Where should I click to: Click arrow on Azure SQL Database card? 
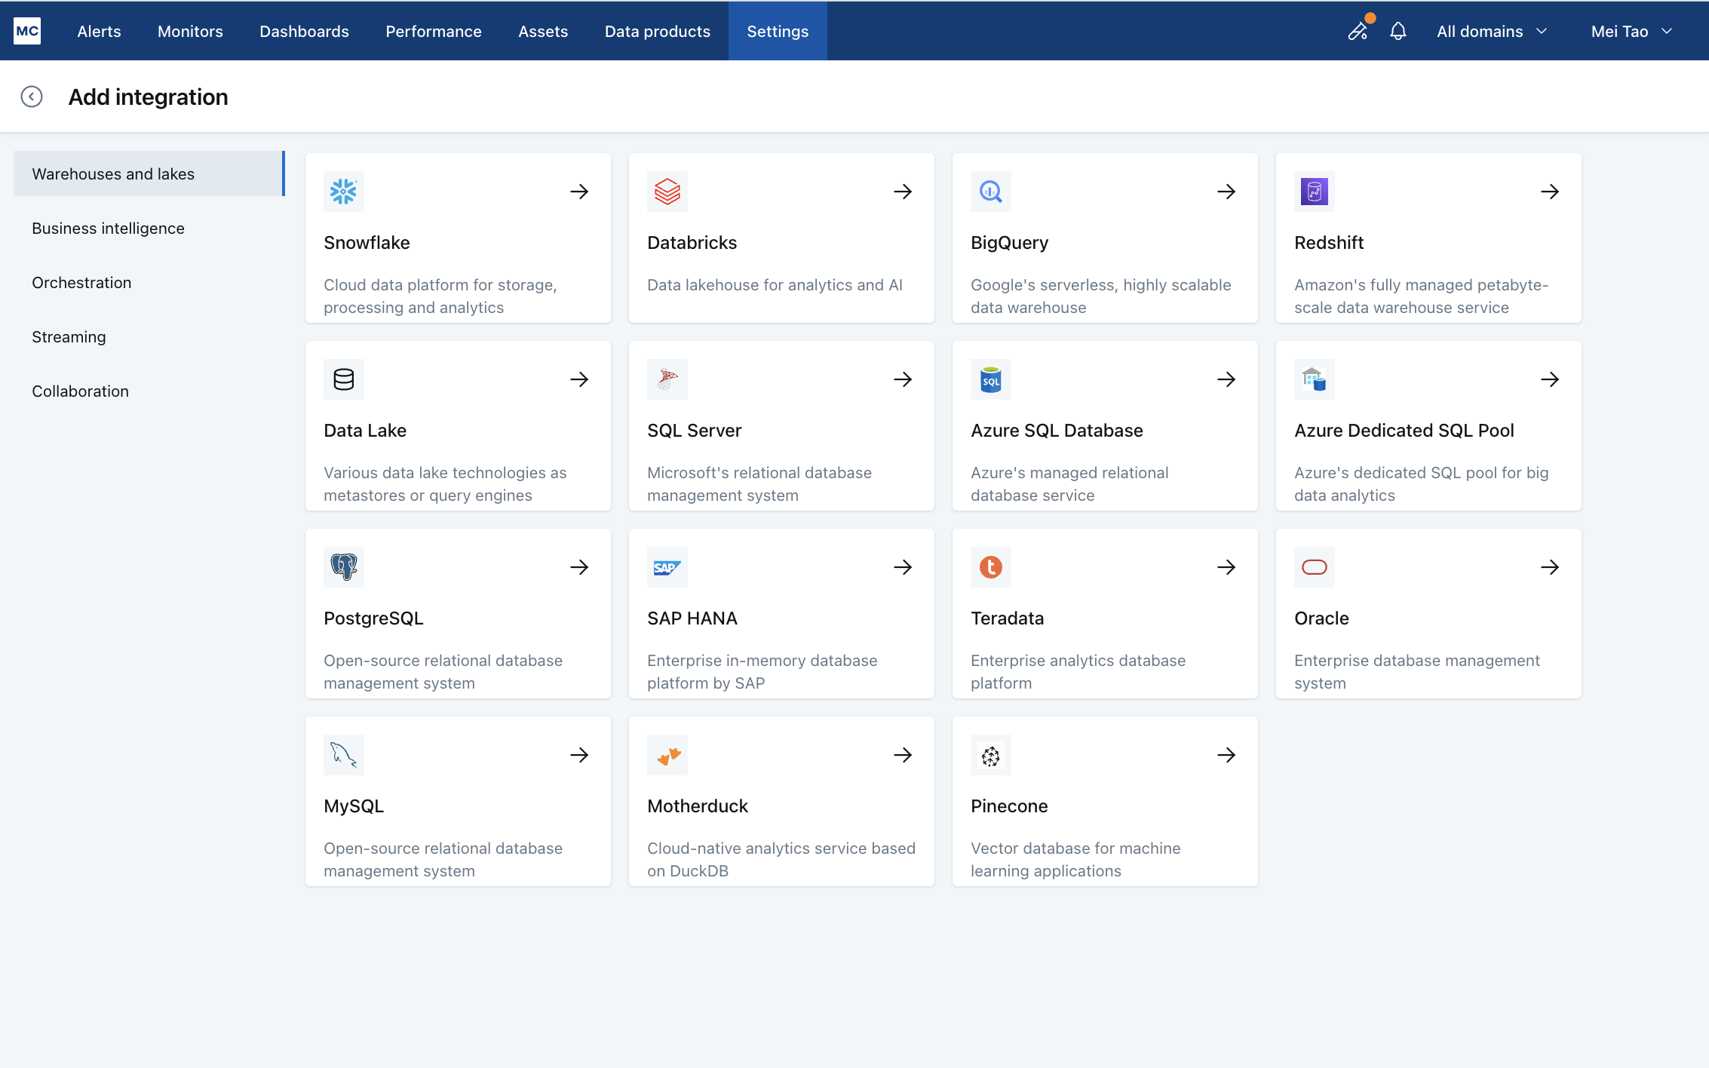click(1226, 379)
